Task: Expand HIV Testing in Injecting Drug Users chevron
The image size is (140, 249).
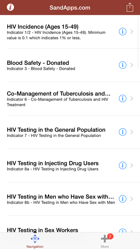Action: (132, 166)
